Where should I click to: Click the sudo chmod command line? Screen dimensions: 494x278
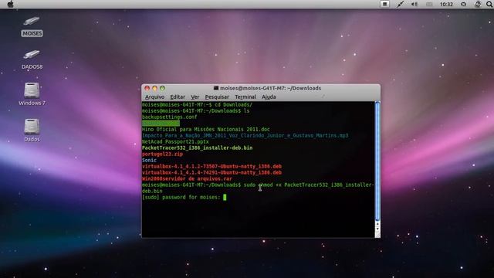[258, 188]
